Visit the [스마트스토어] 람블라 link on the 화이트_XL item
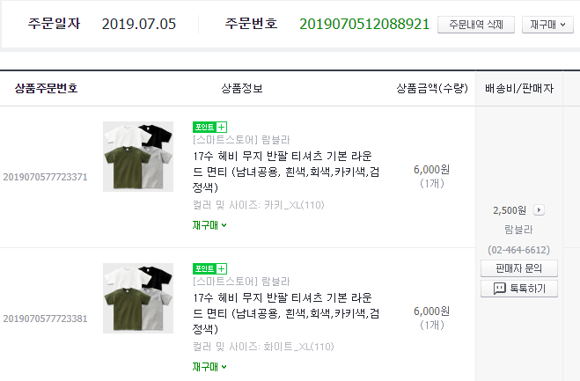580x381 pixels. (241, 282)
